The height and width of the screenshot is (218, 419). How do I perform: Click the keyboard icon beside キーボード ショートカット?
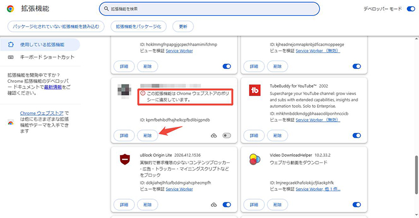(11, 57)
